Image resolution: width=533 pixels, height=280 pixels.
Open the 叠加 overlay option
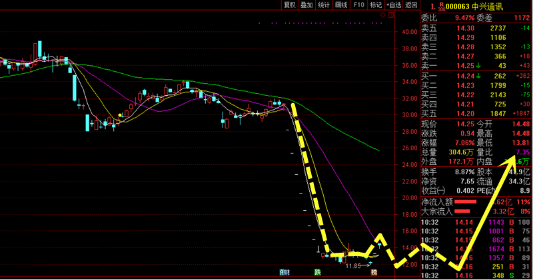306,5
